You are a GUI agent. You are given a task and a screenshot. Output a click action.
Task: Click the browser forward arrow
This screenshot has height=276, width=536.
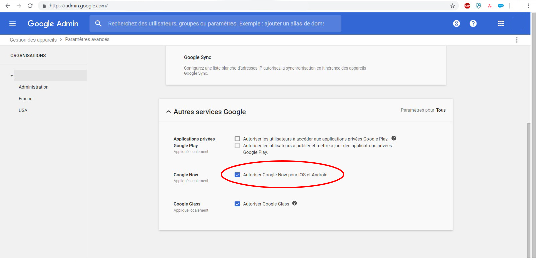tap(19, 6)
